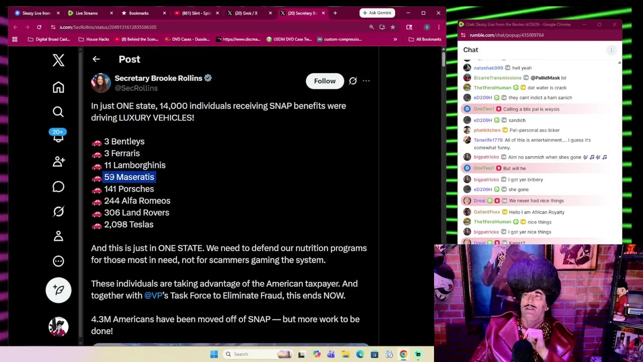
Task: Open Task View on taskbar
Action: coord(301,354)
